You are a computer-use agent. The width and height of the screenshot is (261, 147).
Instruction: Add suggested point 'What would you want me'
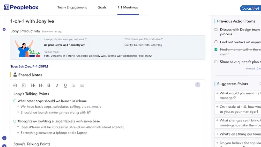pyautogui.click(x=217, y=93)
